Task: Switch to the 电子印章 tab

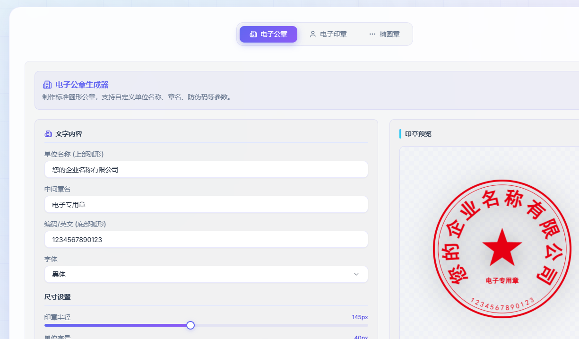Action: click(328, 34)
